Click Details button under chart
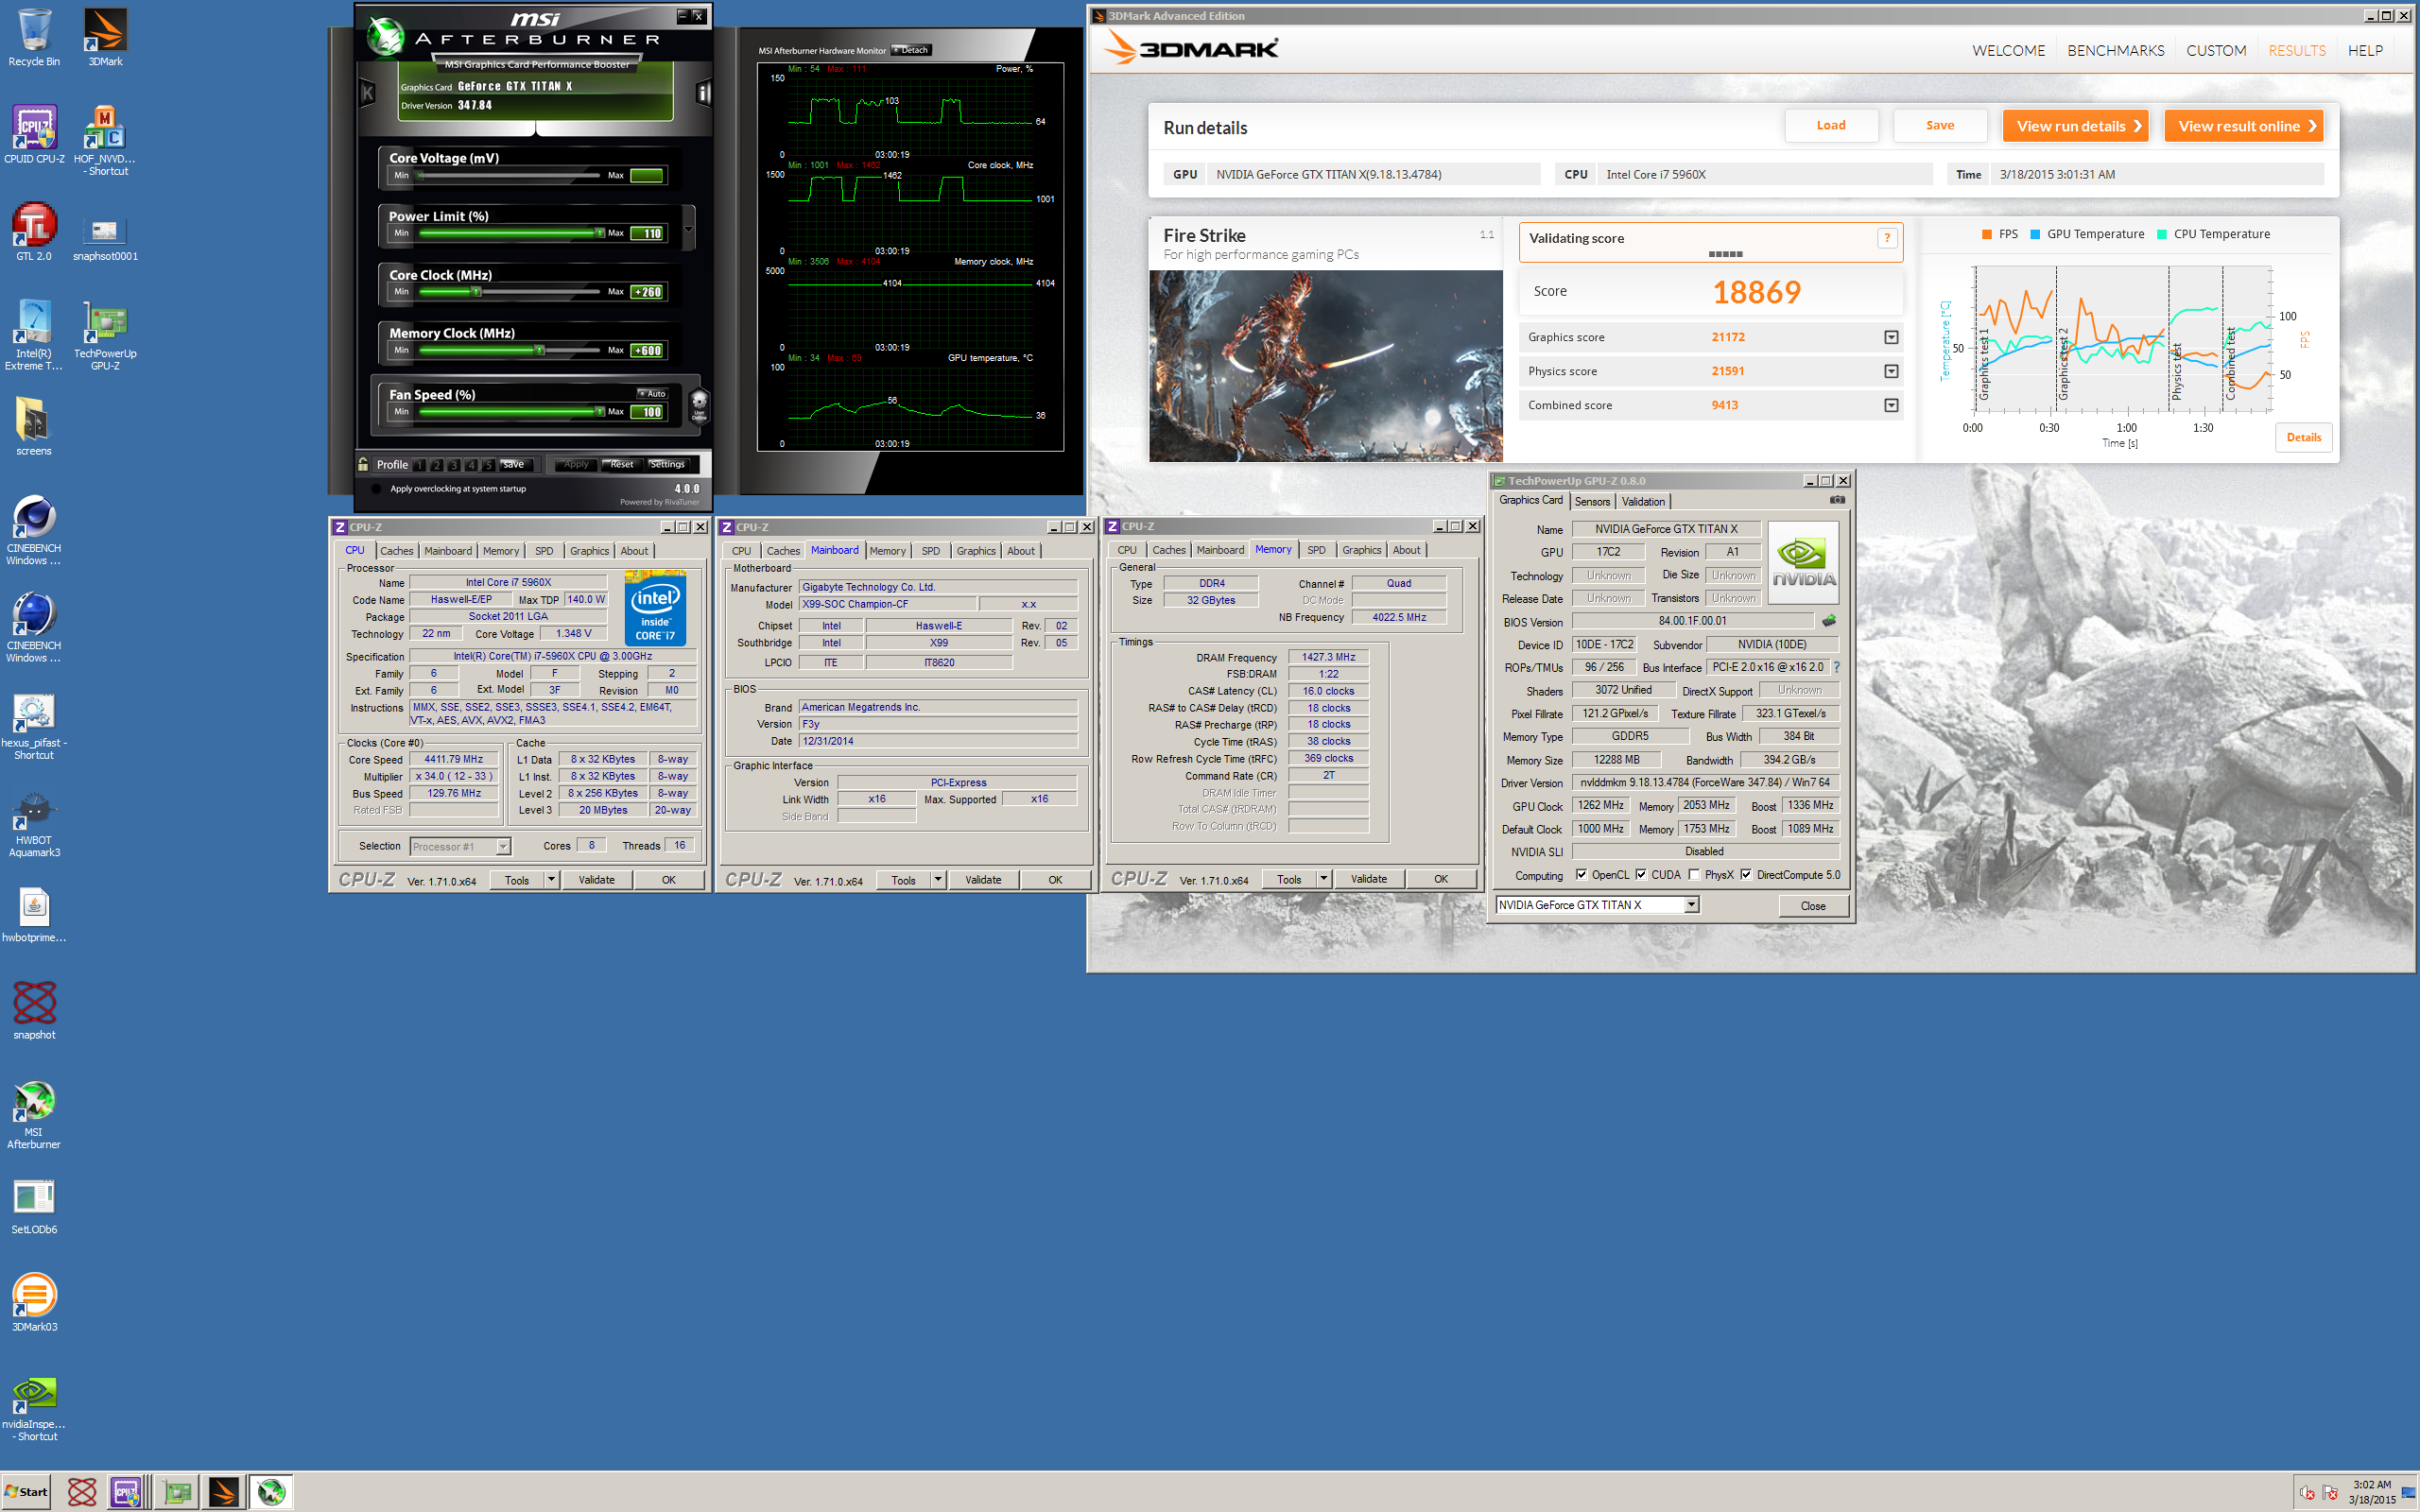The image size is (2420, 1512). click(2303, 437)
